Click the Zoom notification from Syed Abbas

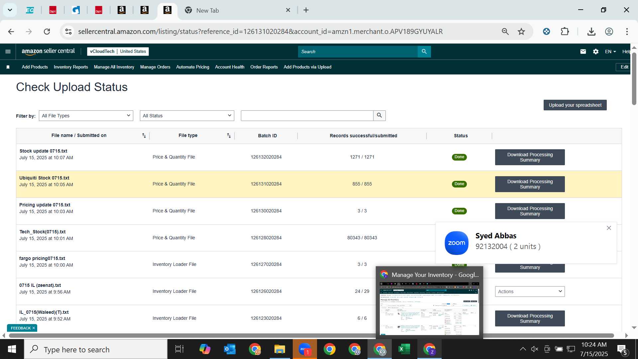click(x=526, y=243)
